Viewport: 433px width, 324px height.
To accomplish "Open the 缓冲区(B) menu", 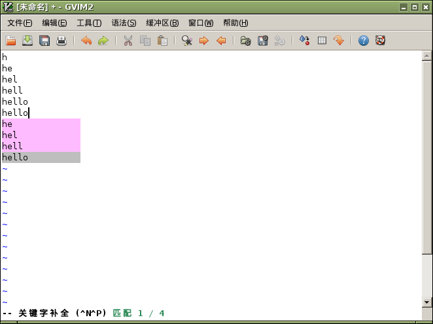I will pos(162,23).
